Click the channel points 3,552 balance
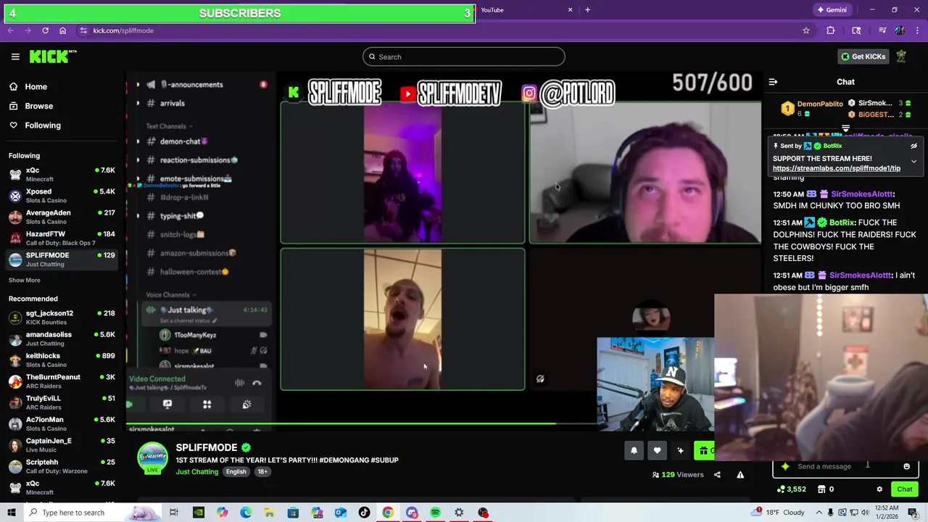This screenshot has width=928, height=522. [x=791, y=489]
